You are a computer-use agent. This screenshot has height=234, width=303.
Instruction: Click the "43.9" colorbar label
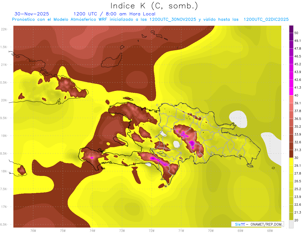(297, 72)
